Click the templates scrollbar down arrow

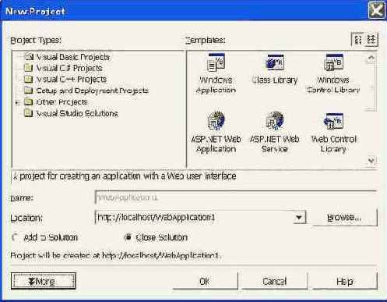pyautogui.click(x=371, y=161)
